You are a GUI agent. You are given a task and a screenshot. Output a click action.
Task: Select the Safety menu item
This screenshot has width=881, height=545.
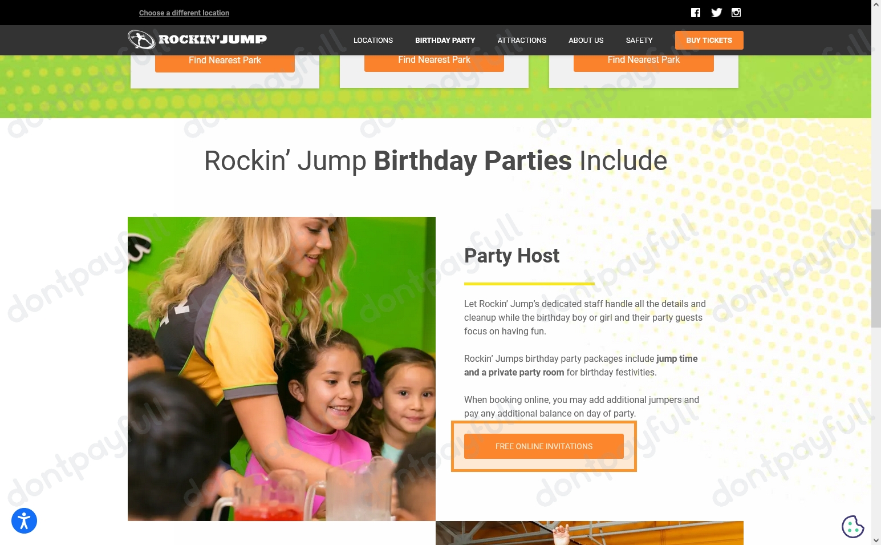[x=639, y=41]
